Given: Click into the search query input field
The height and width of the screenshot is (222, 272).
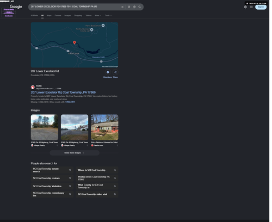Looking at the screenshot, I should click(x=75, y=7).
